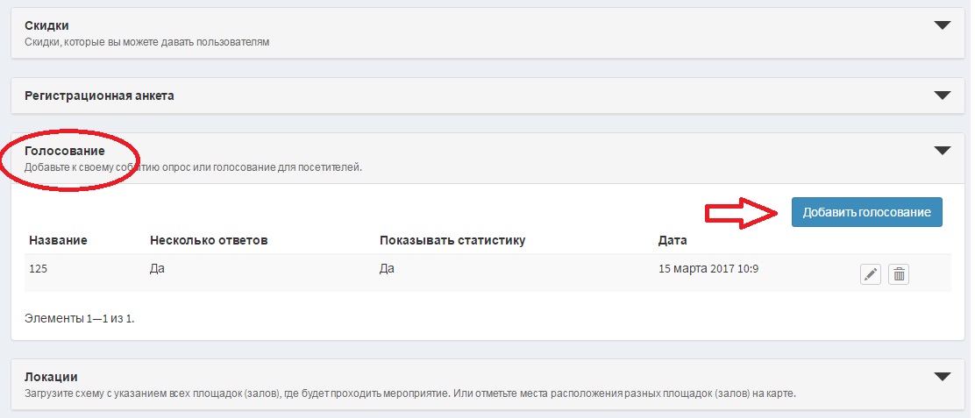The image size is (975, 418).
Task: Click the Регистрационная анкета panel title
Action: [x=99, y=96]
